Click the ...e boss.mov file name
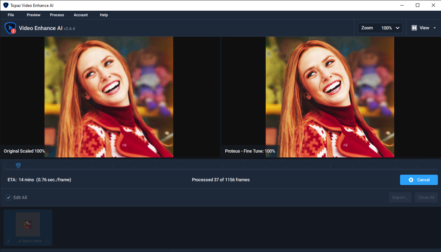The image size is (441, 252). 29,241
